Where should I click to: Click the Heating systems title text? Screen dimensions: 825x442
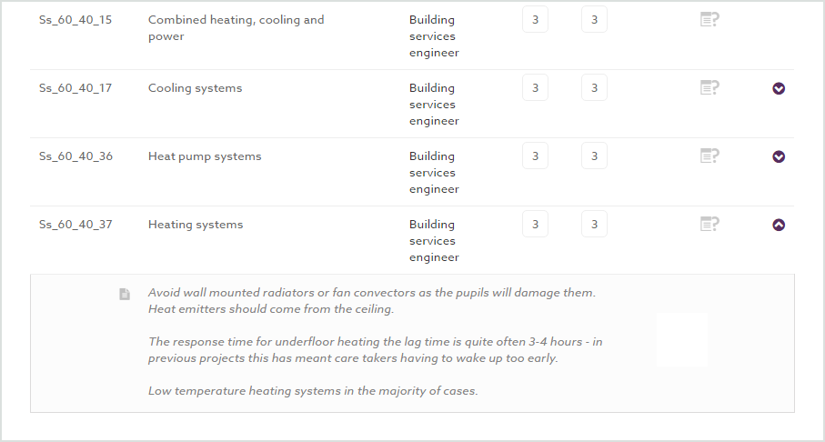click(196, 225)
